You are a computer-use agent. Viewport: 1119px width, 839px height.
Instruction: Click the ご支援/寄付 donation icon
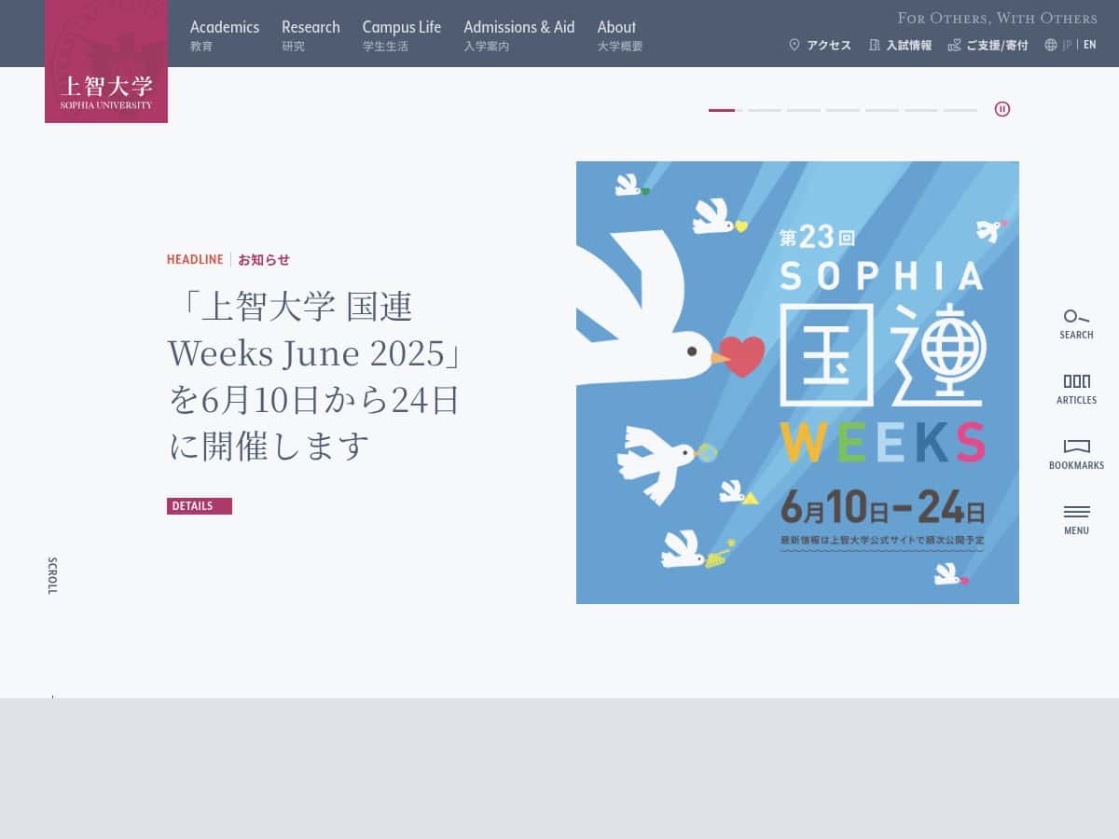pos(954,45)
